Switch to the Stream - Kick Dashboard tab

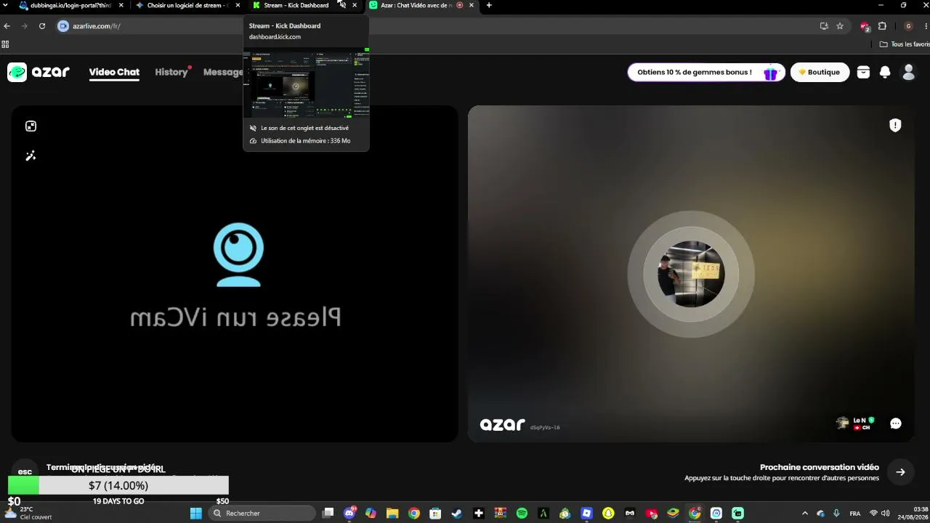296,5
